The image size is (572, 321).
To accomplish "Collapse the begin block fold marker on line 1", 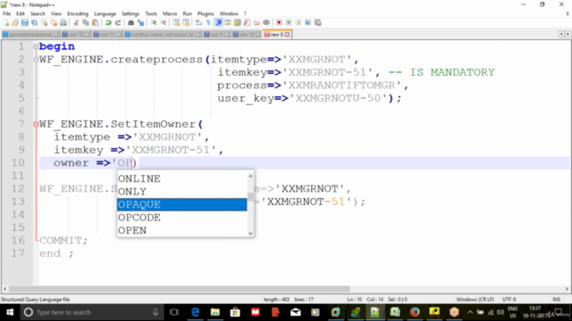I will [36, 46].
